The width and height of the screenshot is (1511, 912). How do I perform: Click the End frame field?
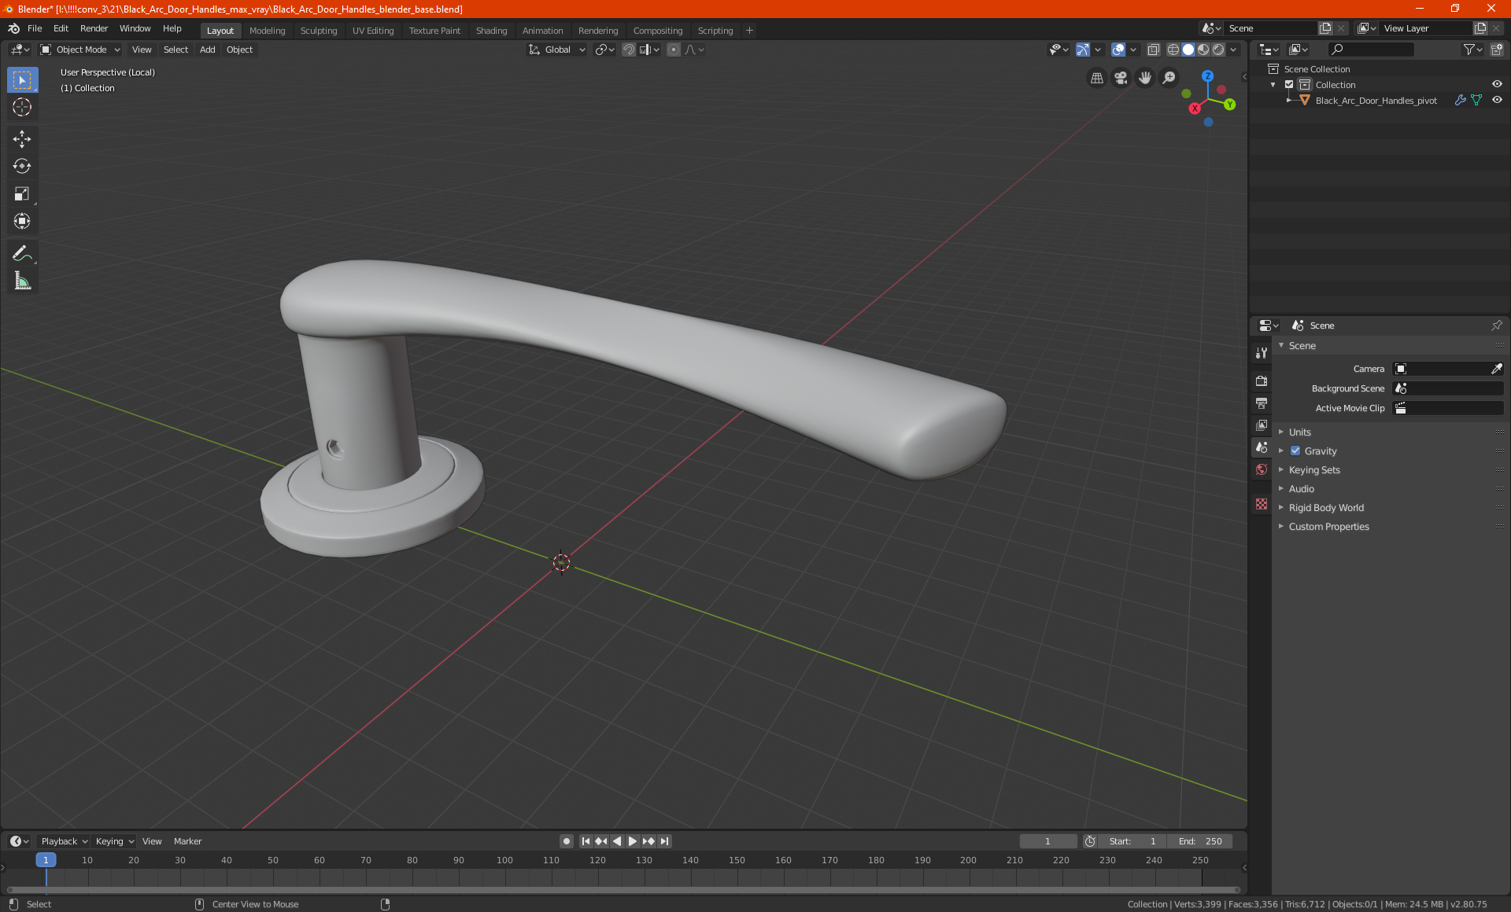point(1199,841)
